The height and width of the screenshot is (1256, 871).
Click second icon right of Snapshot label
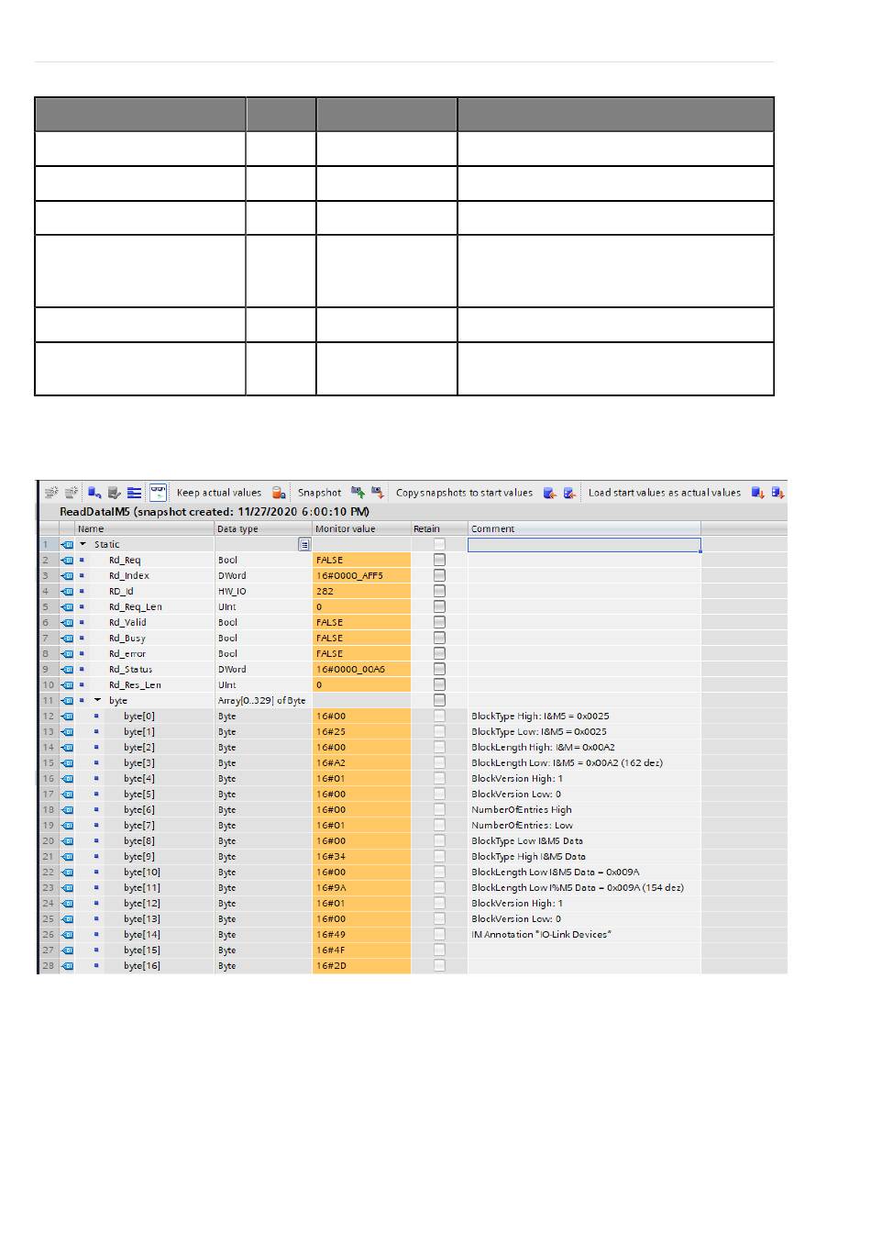pyautogui.click(x=377, y=493)
